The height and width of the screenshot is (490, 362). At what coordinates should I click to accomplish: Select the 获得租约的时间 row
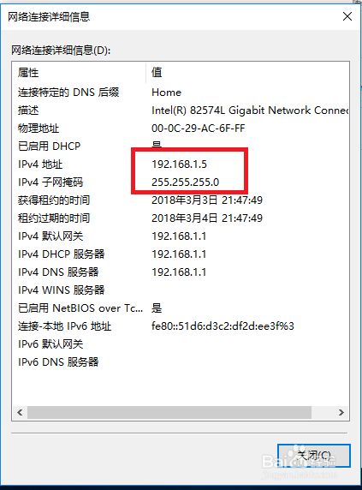(181, 200)
